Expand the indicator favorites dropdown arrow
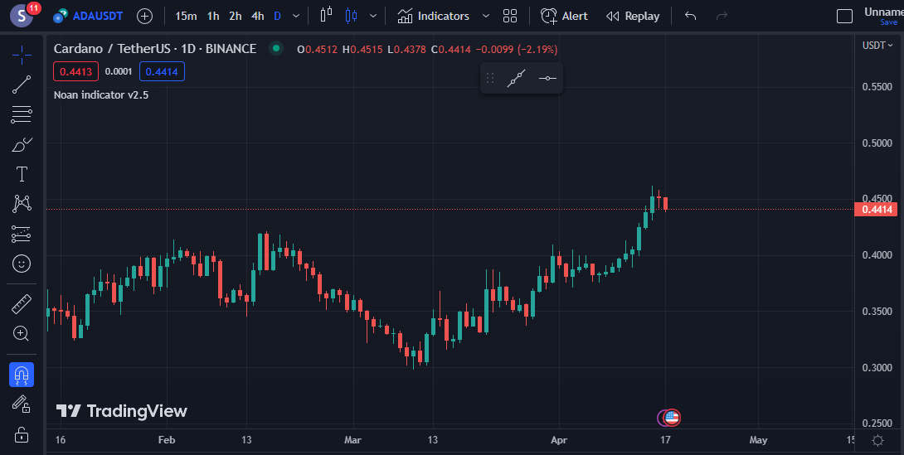This screenshot has width=904, height=455. (x=485, y=16)
